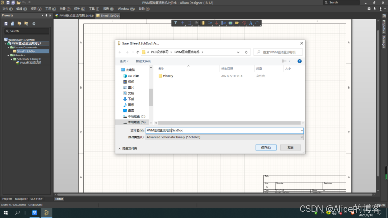Click the 取消 button
The image size is (388, 218).
[290, 148]
